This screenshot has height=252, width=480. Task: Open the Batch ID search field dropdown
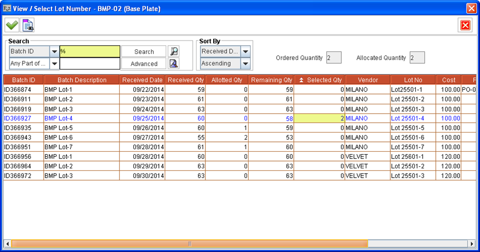54,51
